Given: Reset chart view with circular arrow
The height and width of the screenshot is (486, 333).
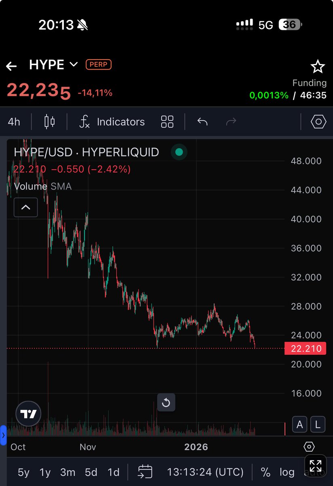Looking at the screenshot, I should click(166, 403).
